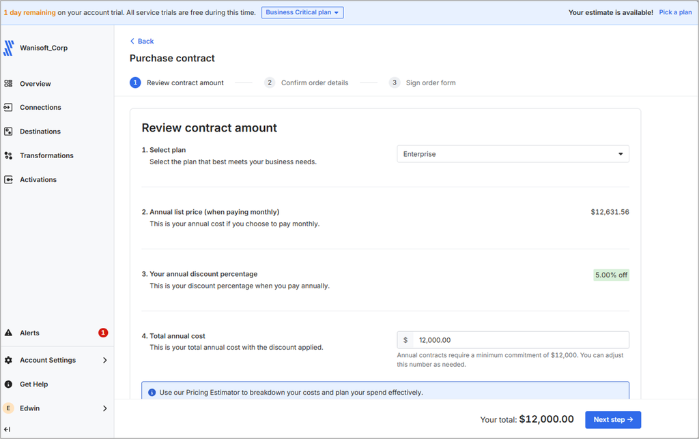699x439 pixels.
Task: Click the Total annual cost label
Action: [x=177, y=336]
